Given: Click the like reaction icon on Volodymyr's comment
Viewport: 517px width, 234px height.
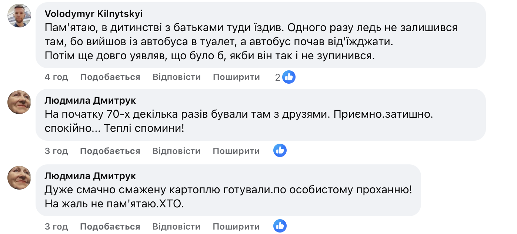Looking at the screenshot, I should click(289, 77).
